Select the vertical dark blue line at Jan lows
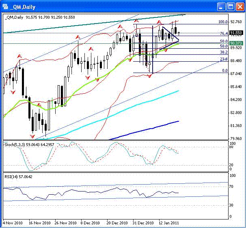 (x=153, y=50)
